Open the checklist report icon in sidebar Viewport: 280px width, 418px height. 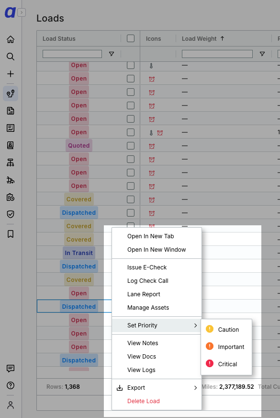[x=11, y=128]
